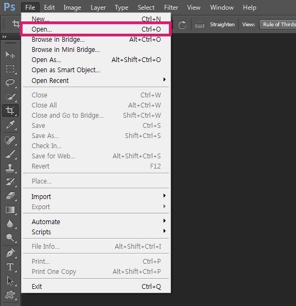Open the Layer menu
The image size is (296, 306).
(98, 7)
